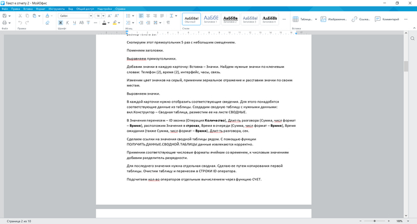This screenshot has height=224, width=417.
Task: Show more styles ellipsis
Action: pyautogui.click(x=284, y=19)
